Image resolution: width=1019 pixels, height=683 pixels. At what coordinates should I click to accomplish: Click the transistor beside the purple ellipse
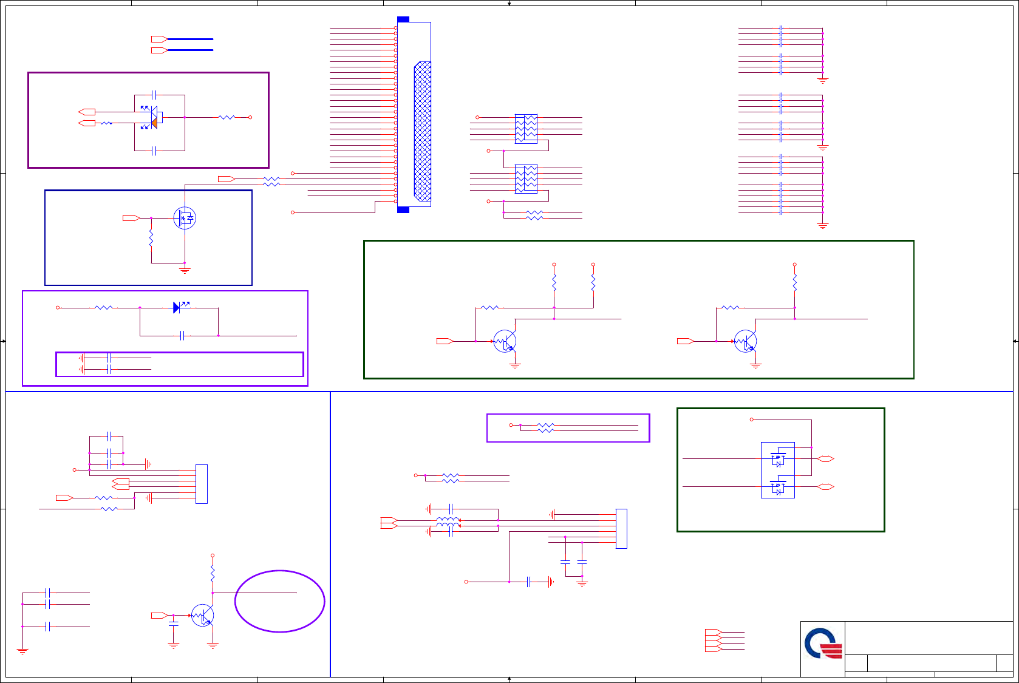pos(202,616)
